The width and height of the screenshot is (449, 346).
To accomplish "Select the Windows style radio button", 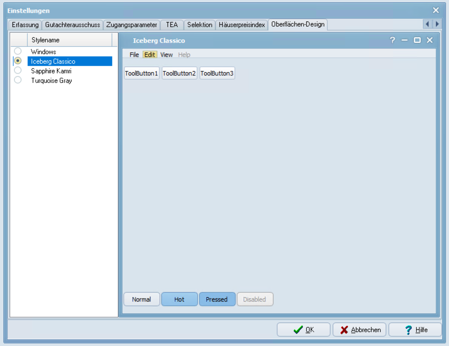I will (18, 51).
